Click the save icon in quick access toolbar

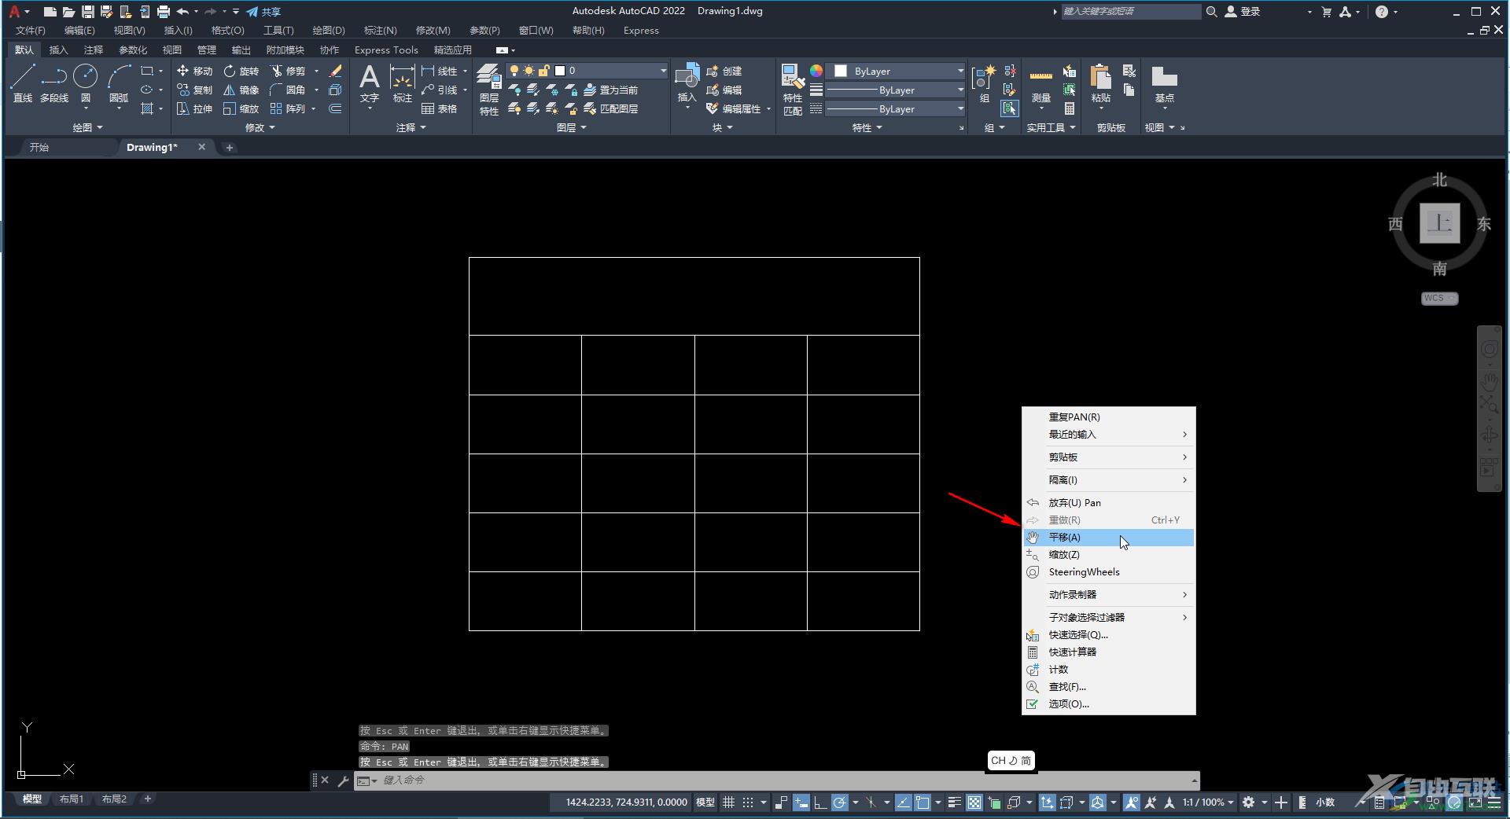pos(87,12)
